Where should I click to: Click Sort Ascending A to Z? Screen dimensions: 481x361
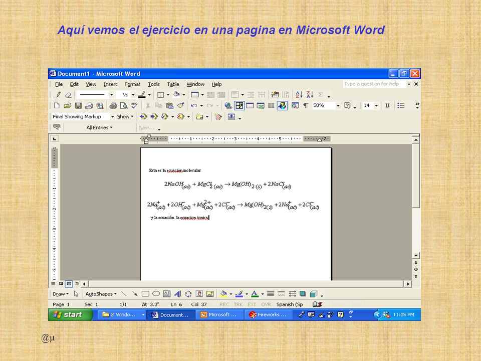coord(299,95)
